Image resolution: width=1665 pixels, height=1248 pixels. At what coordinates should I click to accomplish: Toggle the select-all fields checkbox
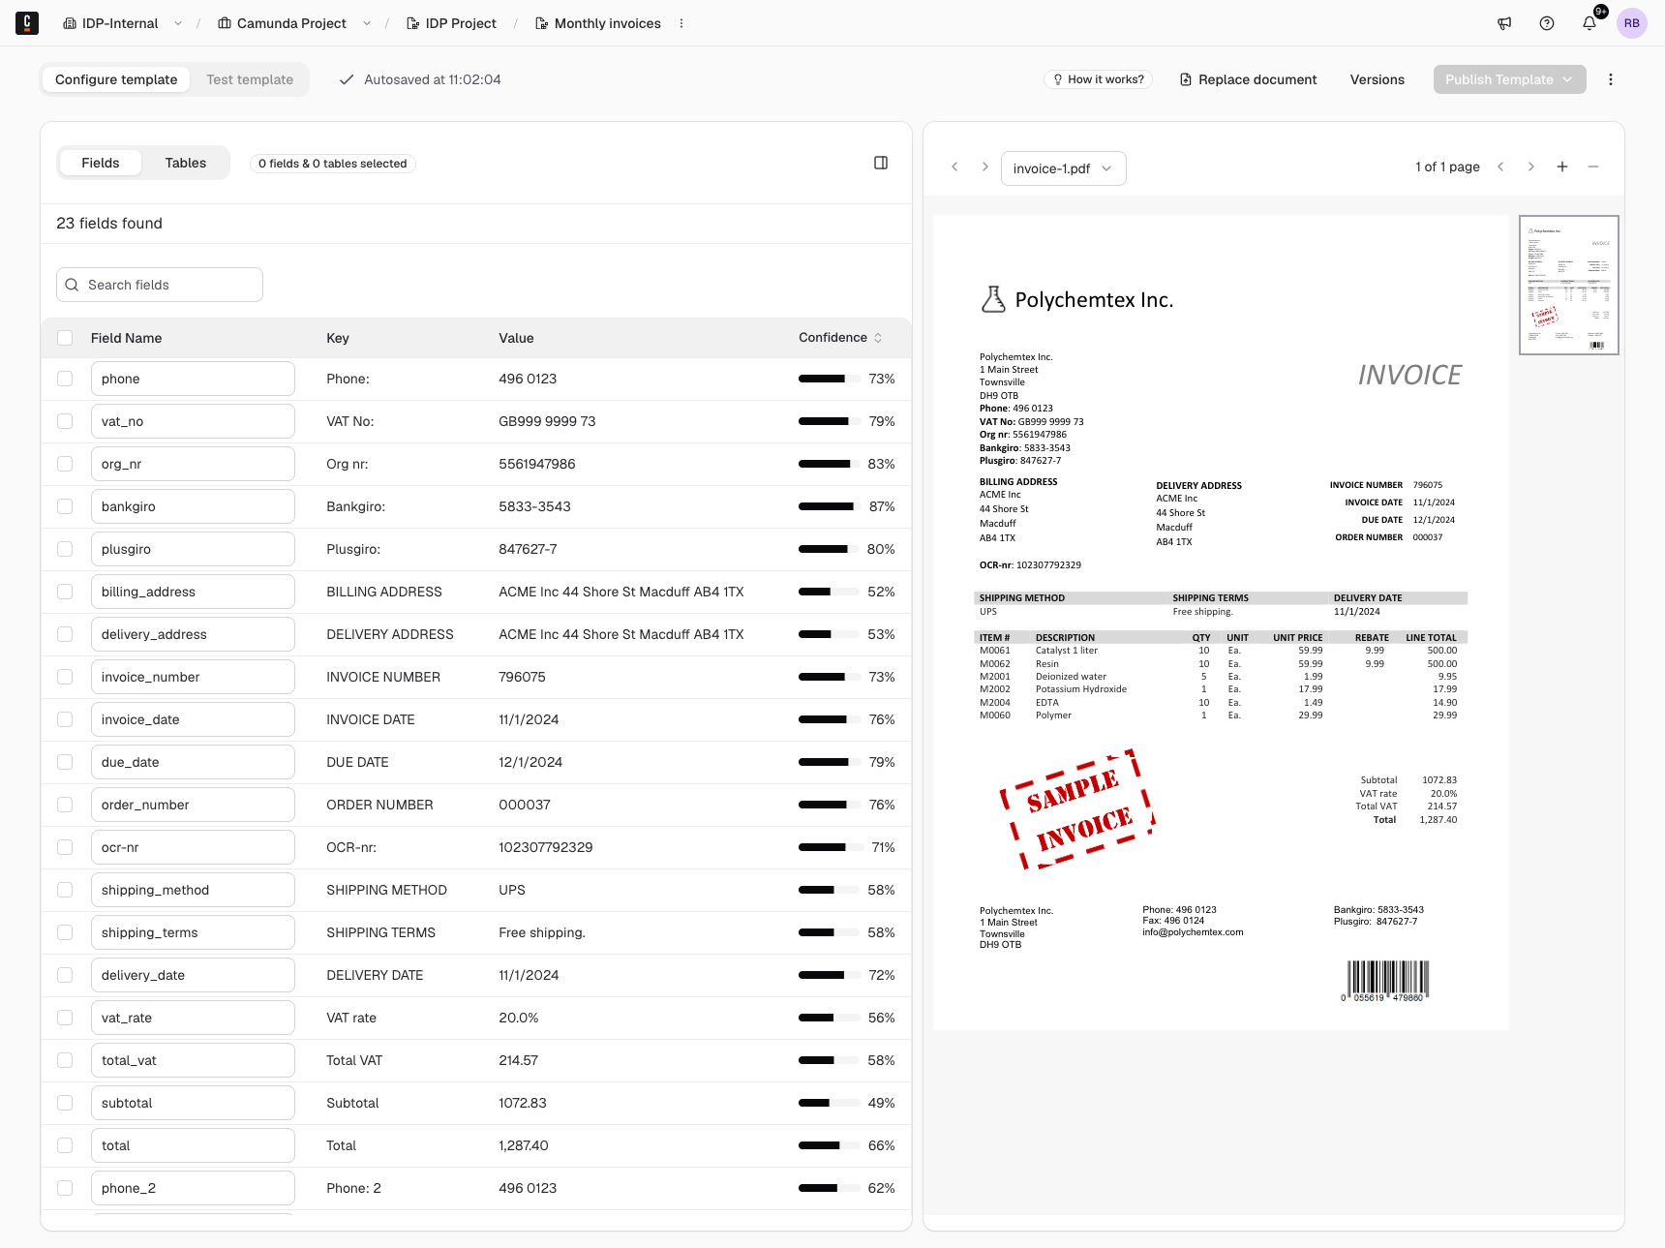[65, 338]
